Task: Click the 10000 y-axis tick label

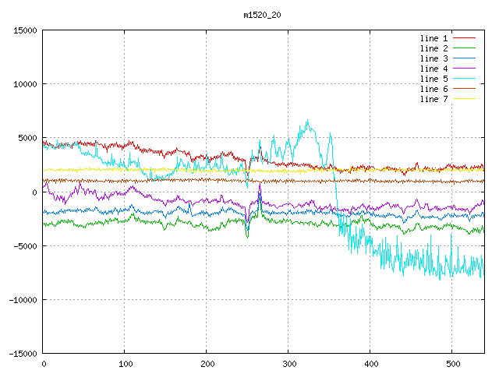Action: 24,84
